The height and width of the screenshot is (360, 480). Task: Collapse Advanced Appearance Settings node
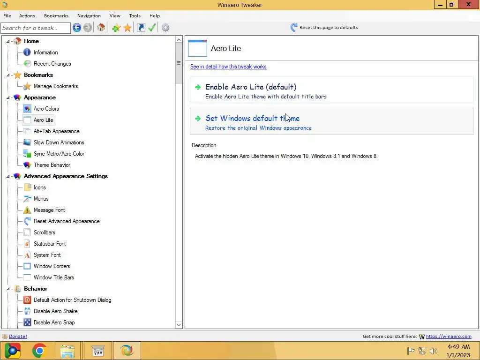pyautogui.click(x=8, y=176)
